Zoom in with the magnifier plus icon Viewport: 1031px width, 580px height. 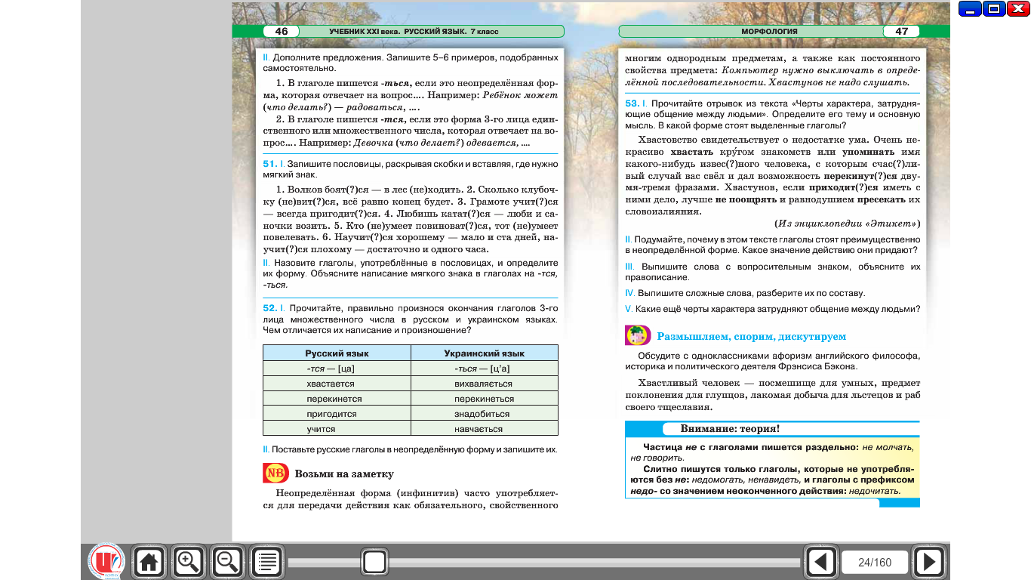188,562
